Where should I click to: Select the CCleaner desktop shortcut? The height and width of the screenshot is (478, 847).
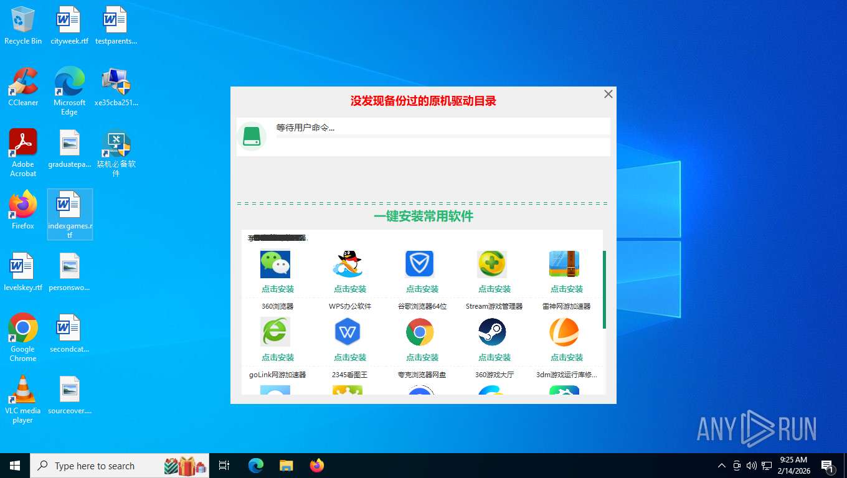coord(23,87)
